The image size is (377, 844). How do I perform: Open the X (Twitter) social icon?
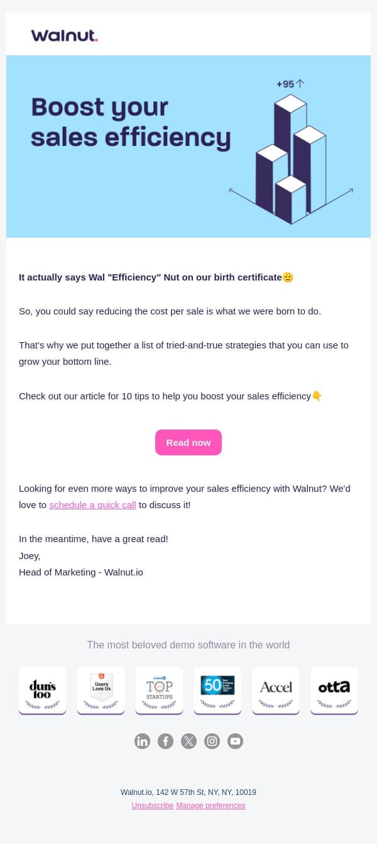188,741
